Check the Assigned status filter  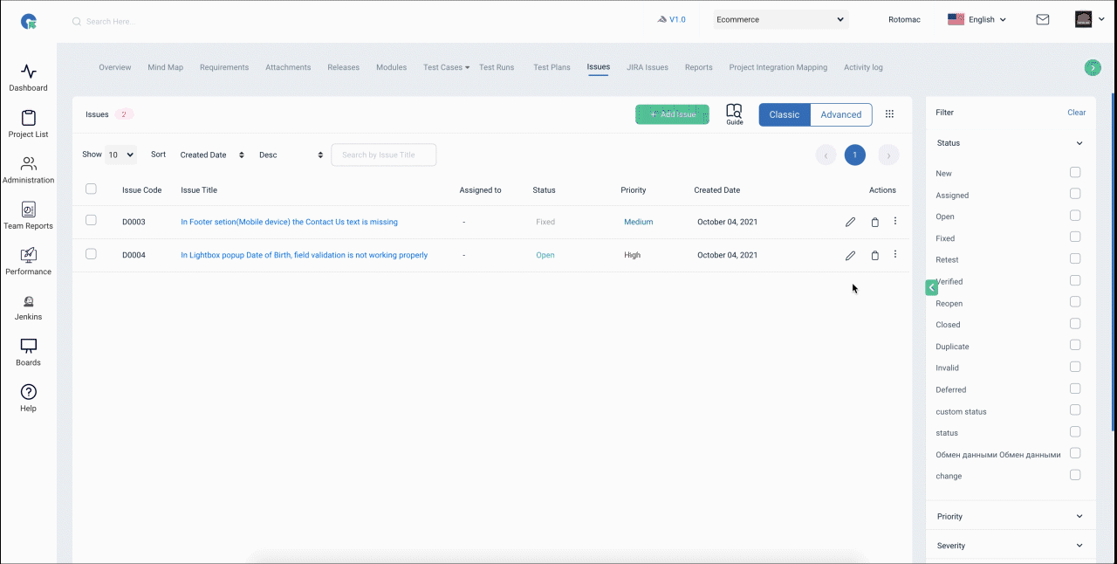click(1075, 194)
